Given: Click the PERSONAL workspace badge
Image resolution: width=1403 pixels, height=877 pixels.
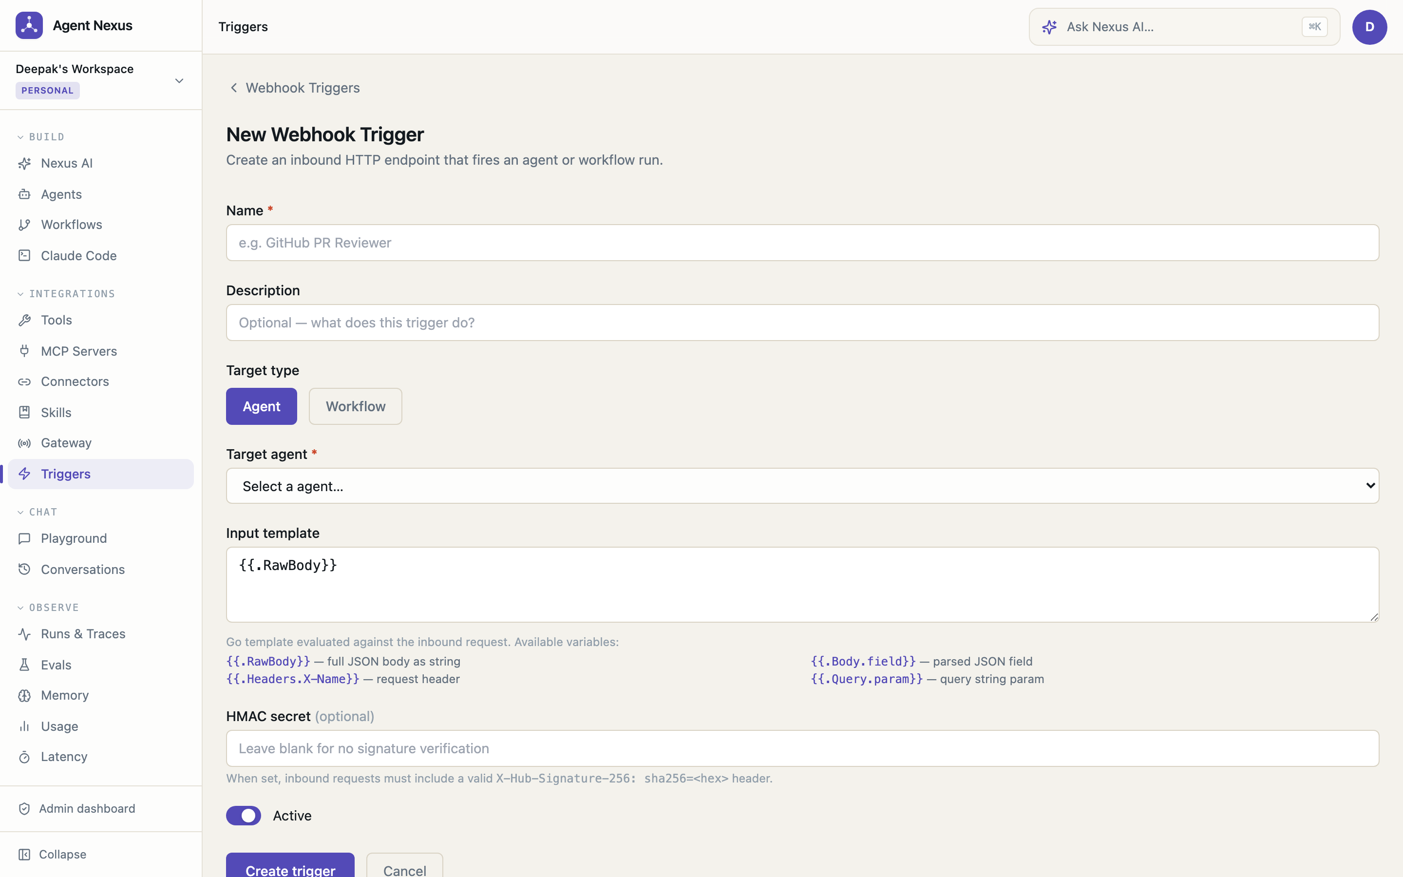Looking at the screenshot, I should click(48, 91).
